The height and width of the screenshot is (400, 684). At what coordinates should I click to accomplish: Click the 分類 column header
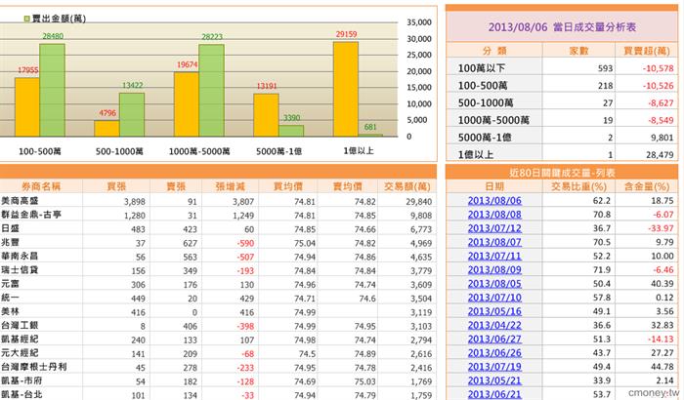point(494,51)
